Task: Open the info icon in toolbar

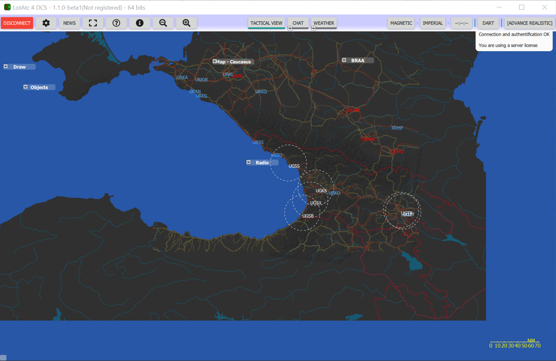Action: tap(140, 23)
